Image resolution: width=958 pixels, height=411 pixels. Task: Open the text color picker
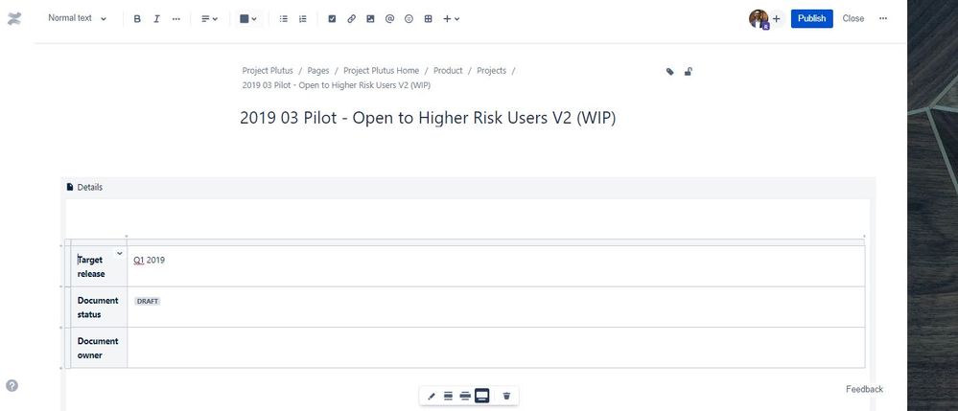[x=248, y=19]
